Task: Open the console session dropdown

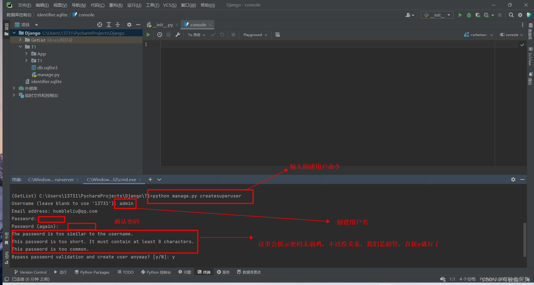Action: coord(511,35)
